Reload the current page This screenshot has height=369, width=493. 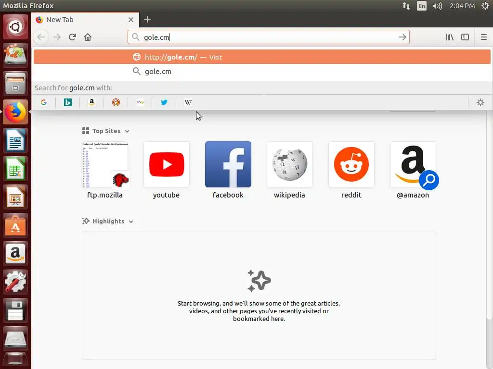click(72, 37)
